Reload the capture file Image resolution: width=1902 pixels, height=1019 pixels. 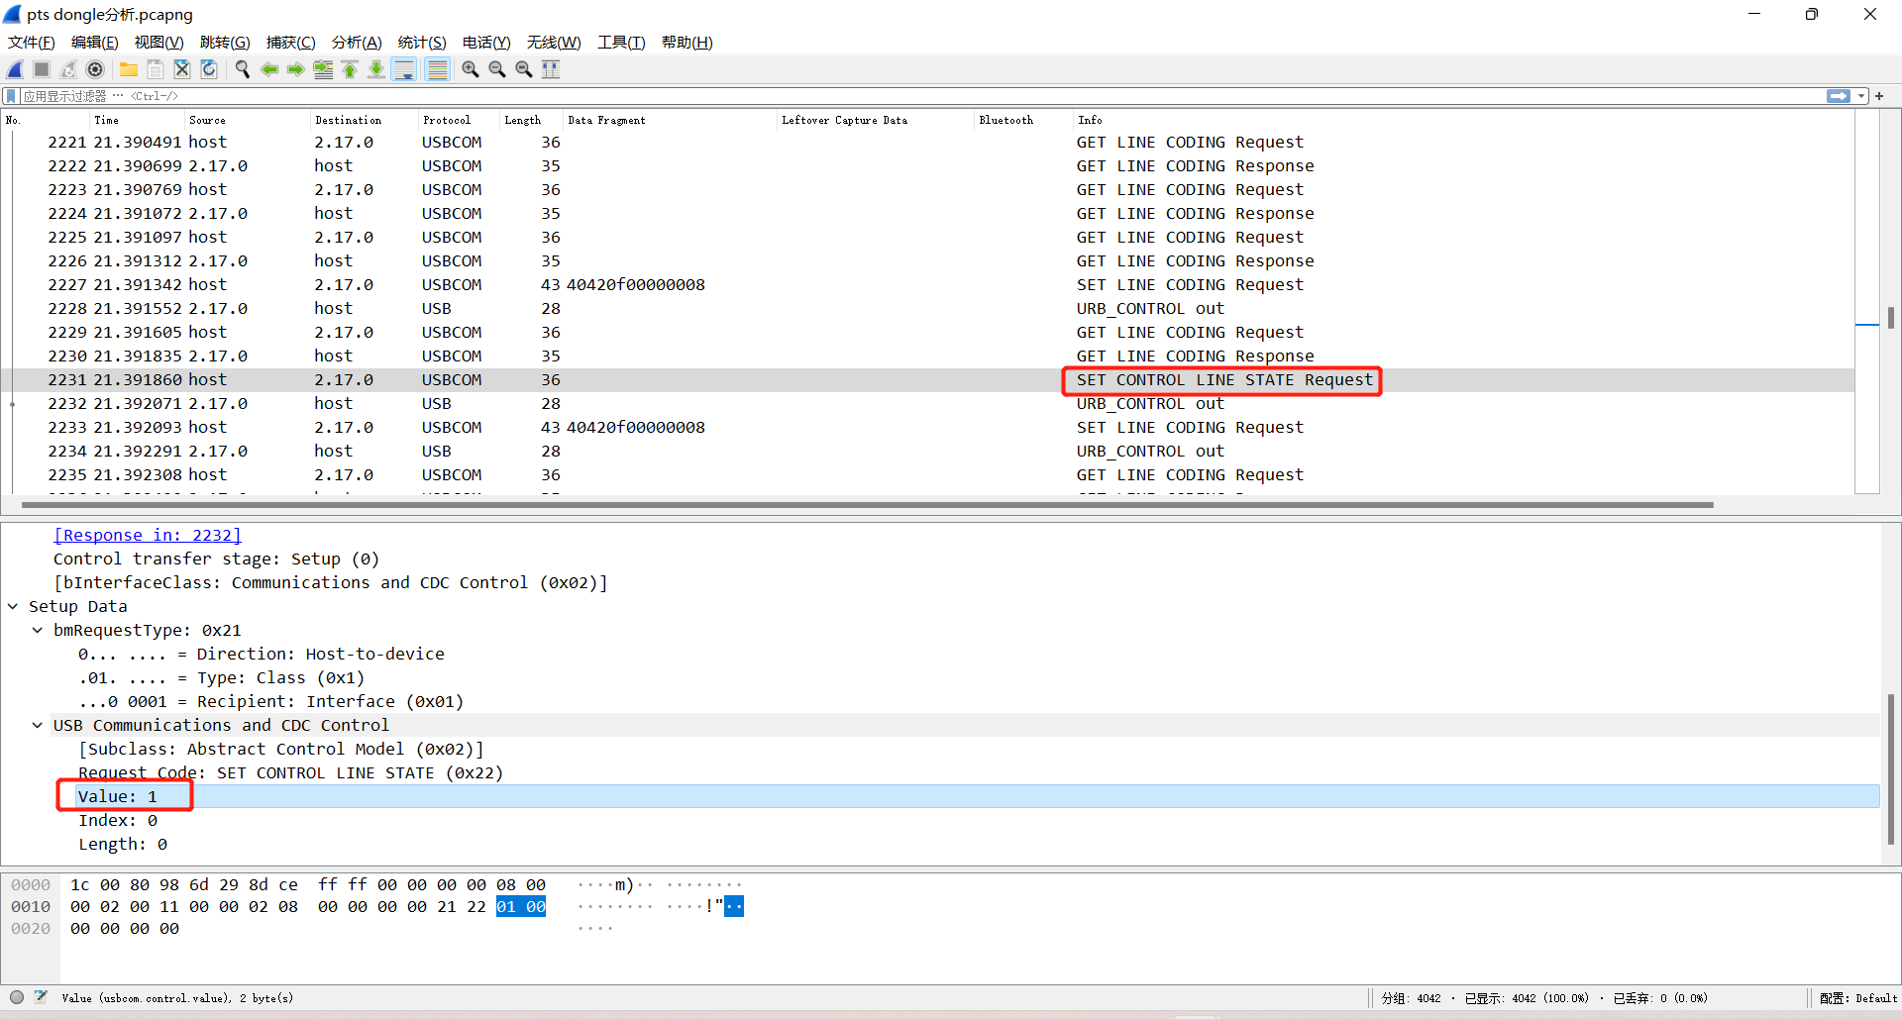209,69
